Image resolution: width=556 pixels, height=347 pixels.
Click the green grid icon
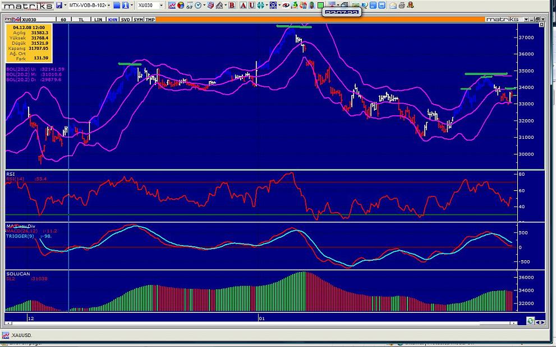[x=320, y=5]
